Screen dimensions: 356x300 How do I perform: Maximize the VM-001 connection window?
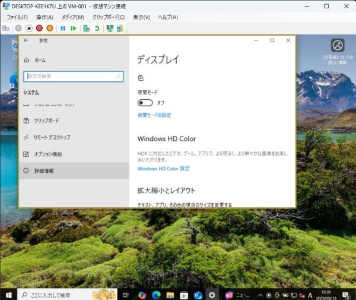tap(326, 6)
